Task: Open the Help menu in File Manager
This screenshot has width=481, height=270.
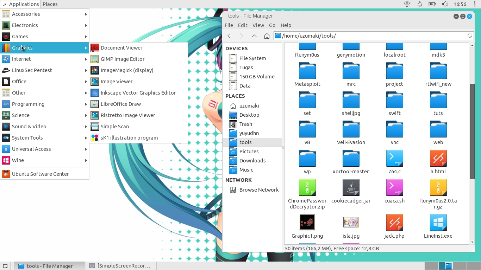Action: tap(286, 25)
